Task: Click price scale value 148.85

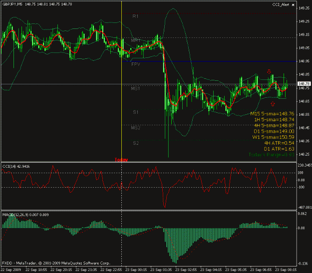Action: [x=304, y=74]
